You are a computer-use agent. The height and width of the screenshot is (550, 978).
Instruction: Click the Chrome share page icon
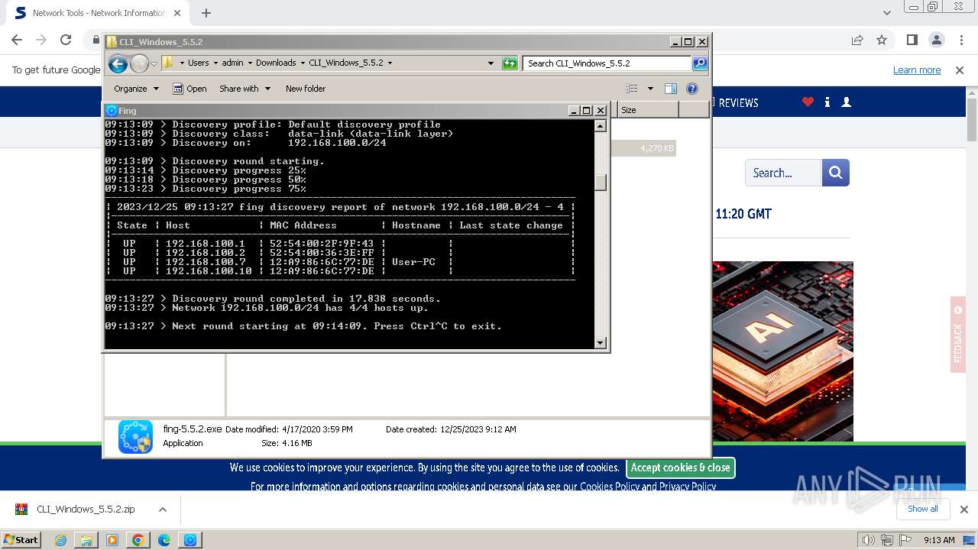click(857, 40)
